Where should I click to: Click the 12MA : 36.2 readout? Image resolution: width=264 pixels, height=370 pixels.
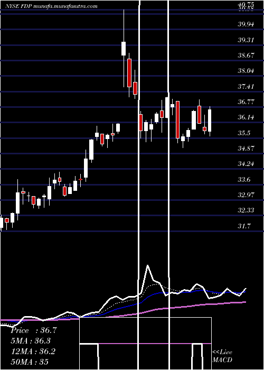pos(33,351)
